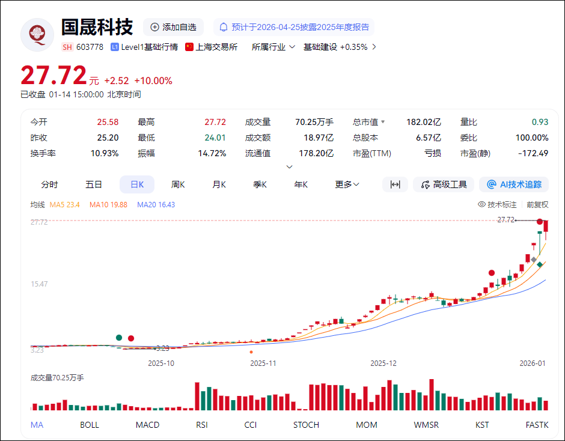Click the bell icon on the annual report notice
Image resolution: width=565 pixels, height=441 pixels.
coord(223,27)
